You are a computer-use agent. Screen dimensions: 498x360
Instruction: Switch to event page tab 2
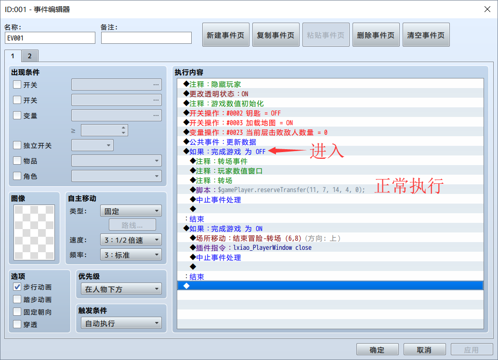pyautogui.click(x=30, y=56)
